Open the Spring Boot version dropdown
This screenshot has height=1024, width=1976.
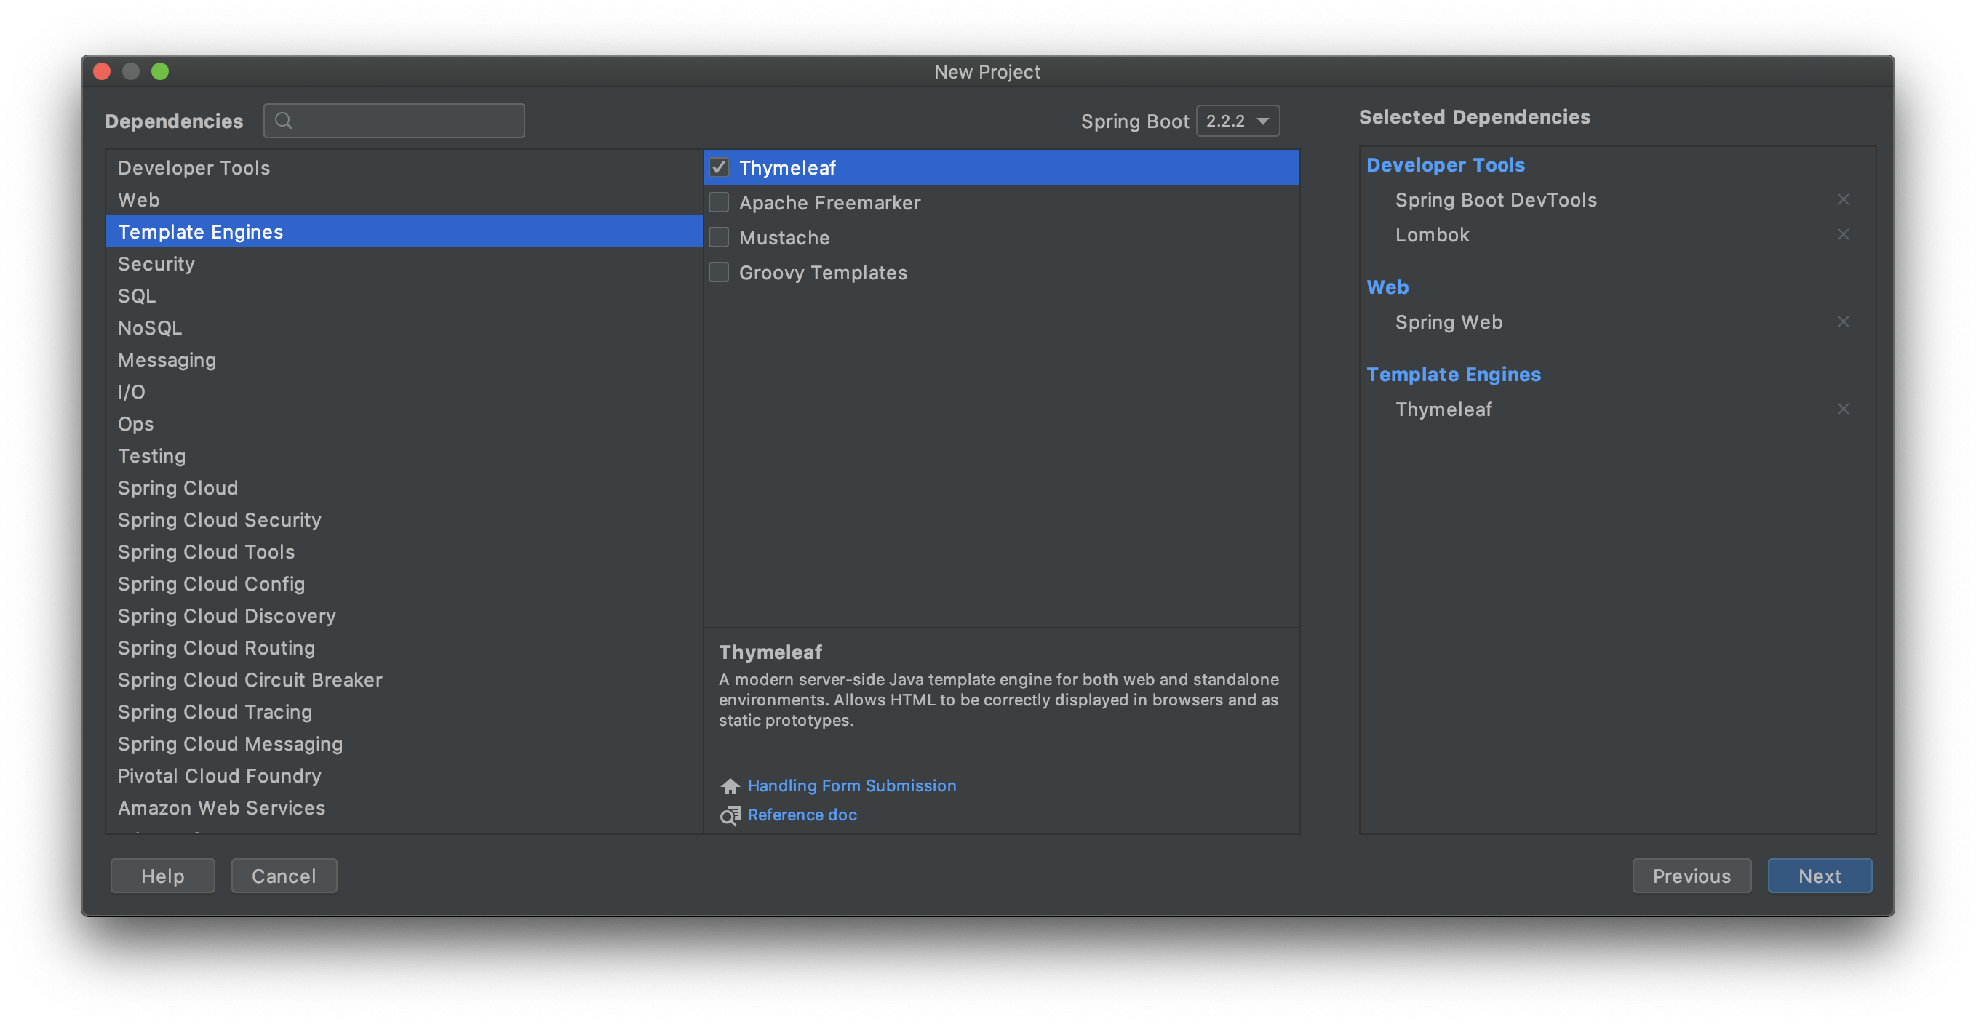(1238, 121)
